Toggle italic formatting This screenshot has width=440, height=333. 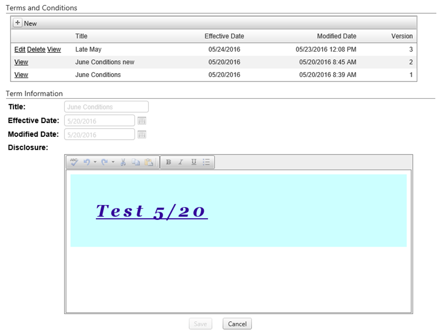pos(180,162)
